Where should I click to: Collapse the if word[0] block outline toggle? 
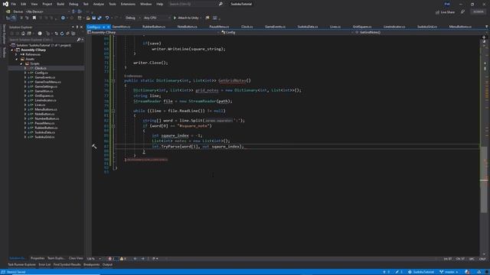point(113,126)
